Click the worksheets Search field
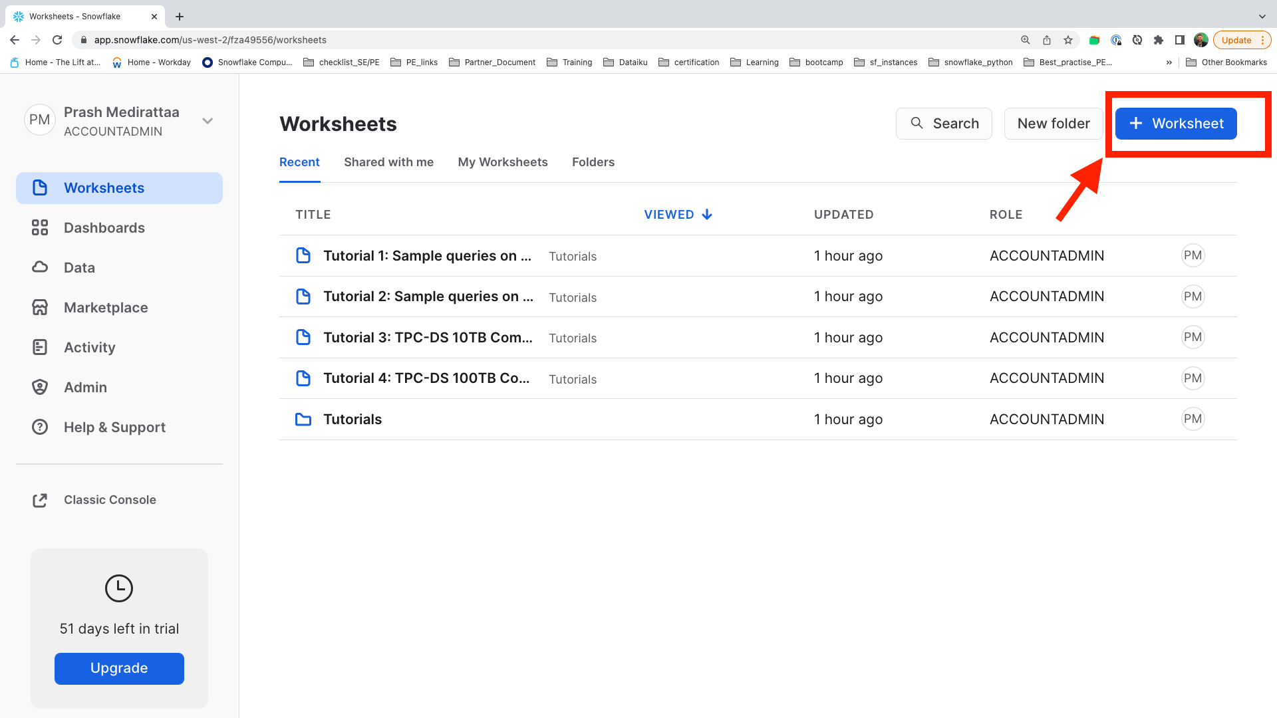This screenshot has height=718, width=1277. pyautogui.click(x=943, y=124)
